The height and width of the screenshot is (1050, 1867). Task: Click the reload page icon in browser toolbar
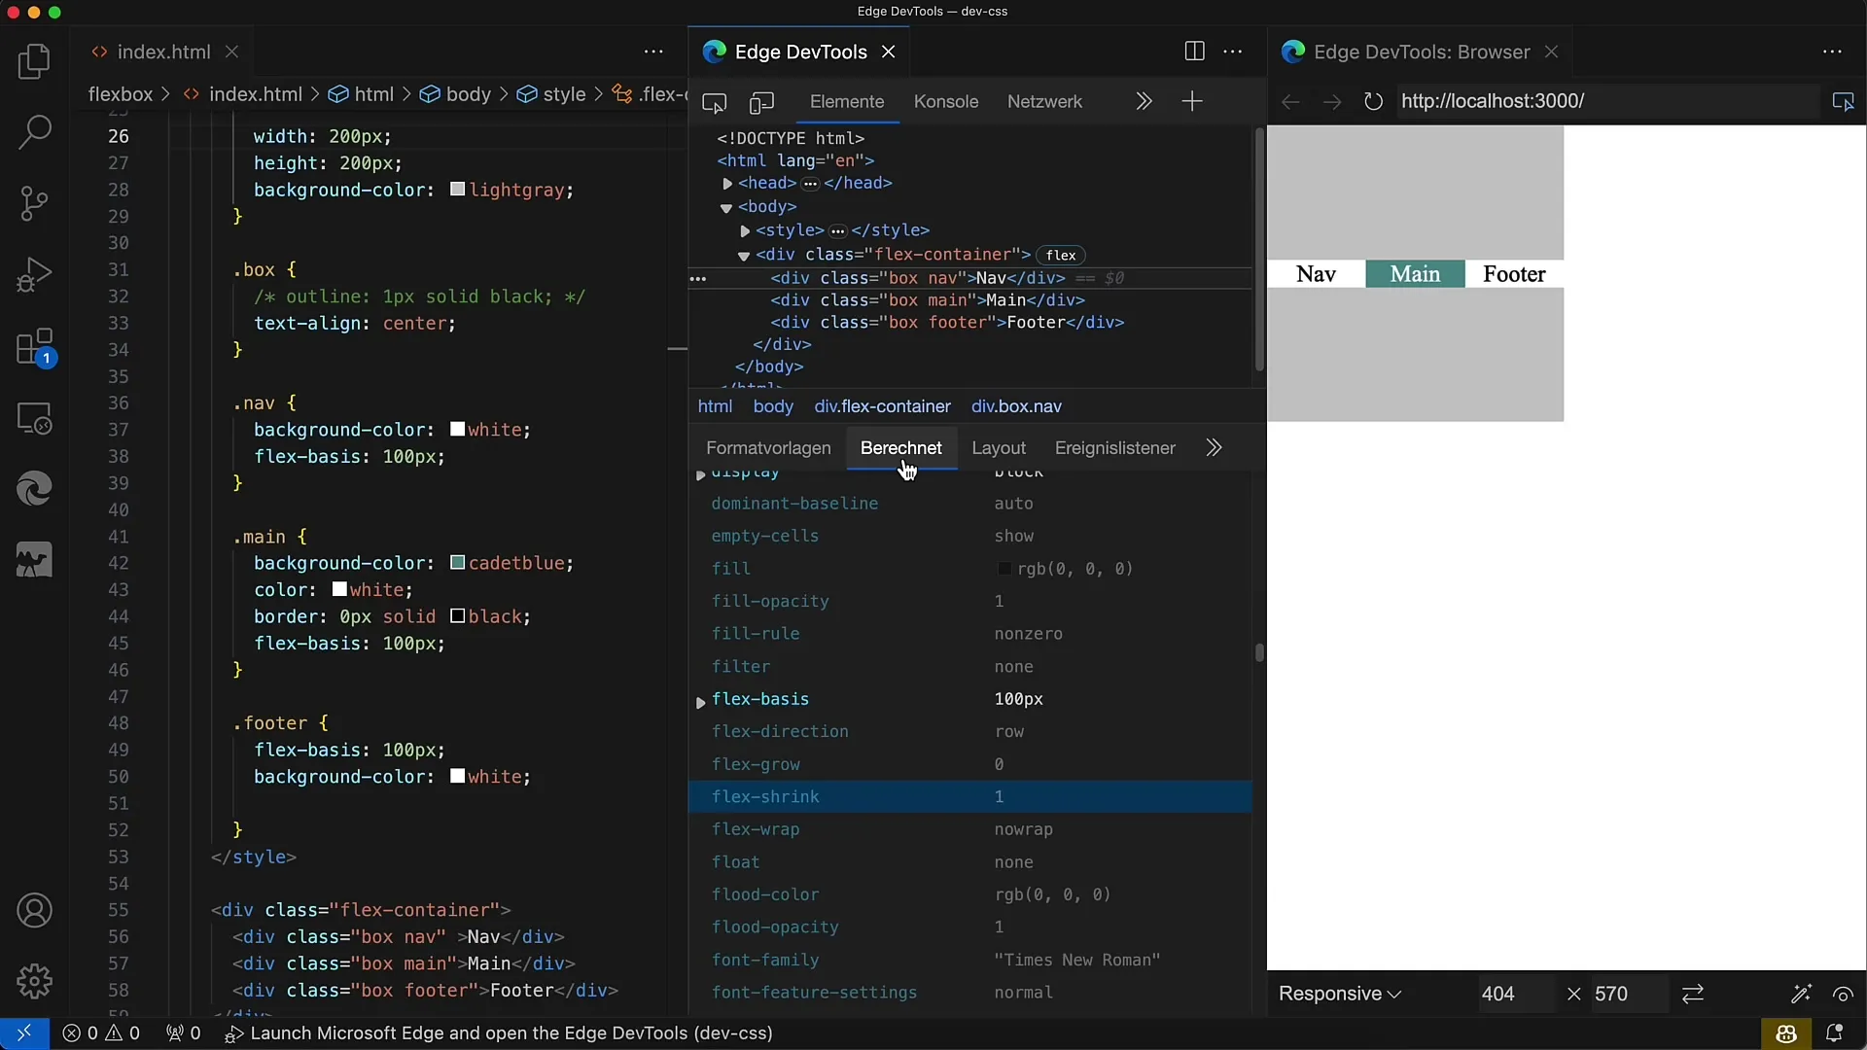click(x=1373, y=101)
